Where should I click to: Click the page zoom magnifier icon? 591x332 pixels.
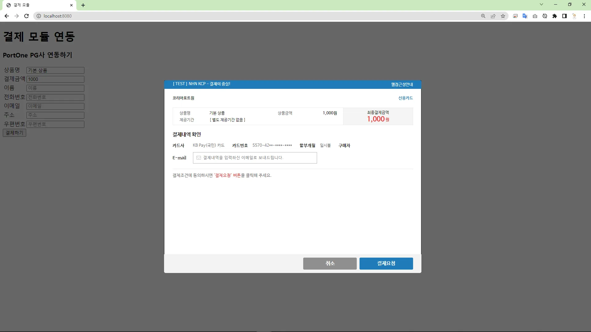click(x=483, y=16)
